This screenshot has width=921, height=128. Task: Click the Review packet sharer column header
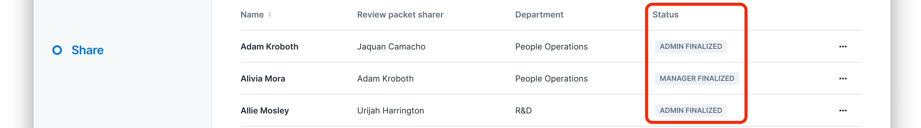pos(400,15)
